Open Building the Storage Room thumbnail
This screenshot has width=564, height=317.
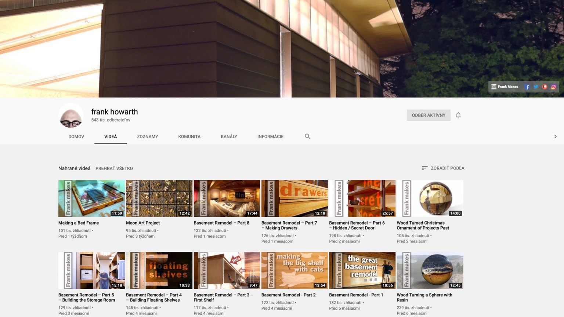tap(91, 270)
